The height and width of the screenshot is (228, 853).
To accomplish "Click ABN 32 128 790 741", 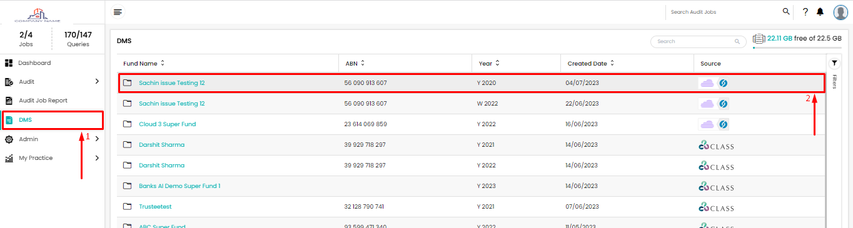I will point(364,207).
